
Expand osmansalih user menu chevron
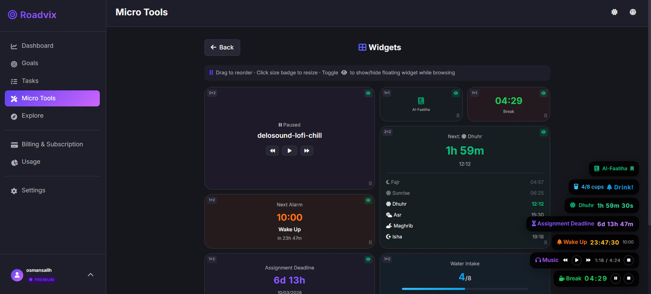point(91,275)
